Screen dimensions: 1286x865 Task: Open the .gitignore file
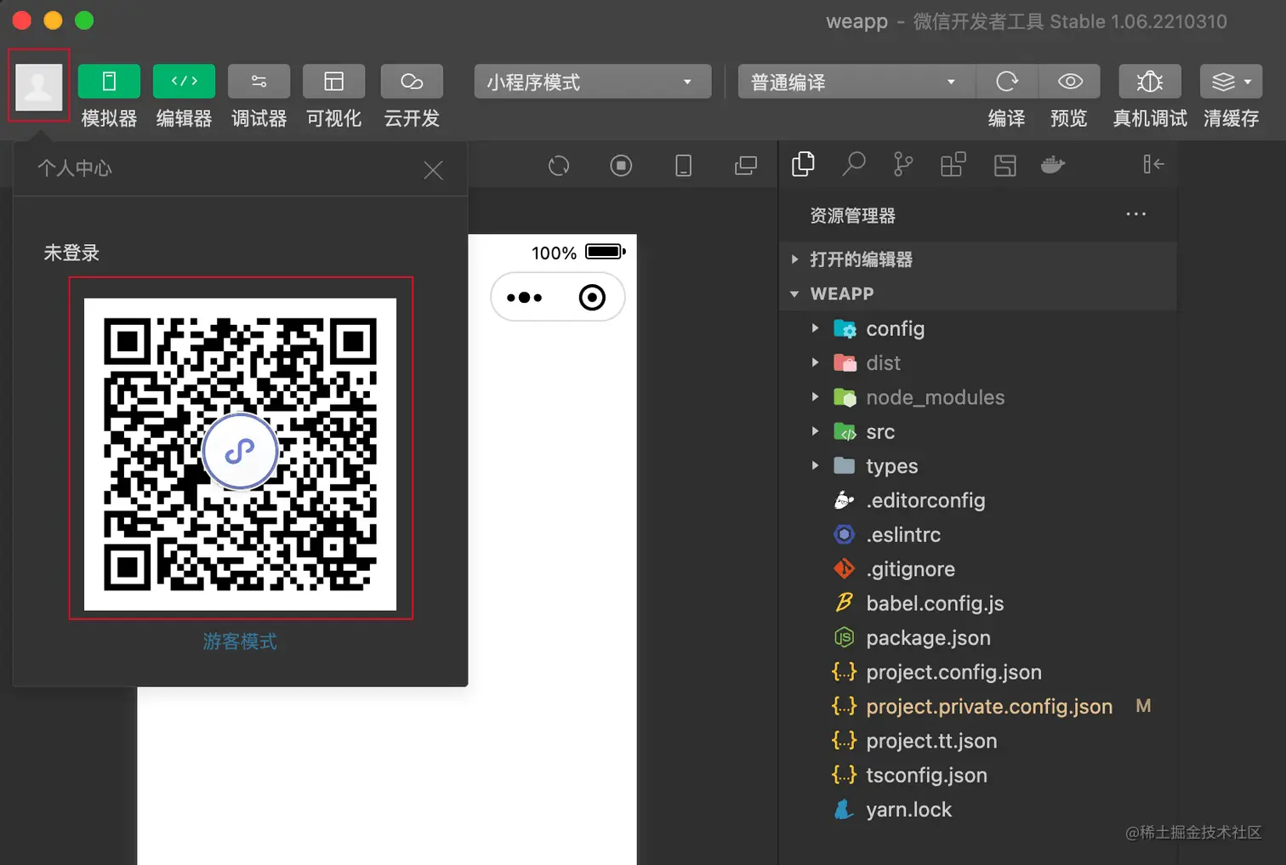(978, 569)
